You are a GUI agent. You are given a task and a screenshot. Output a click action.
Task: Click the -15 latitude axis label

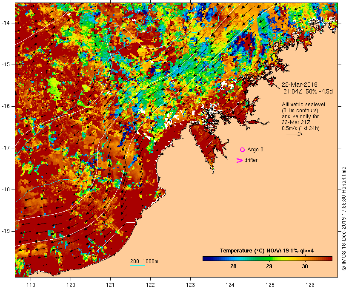[6, 65]
